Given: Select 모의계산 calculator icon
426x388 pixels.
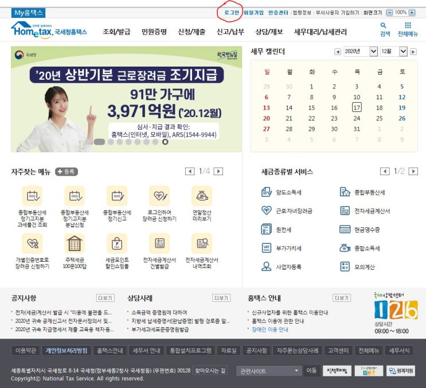Looking at the screenshot, I should click(345, 266).
